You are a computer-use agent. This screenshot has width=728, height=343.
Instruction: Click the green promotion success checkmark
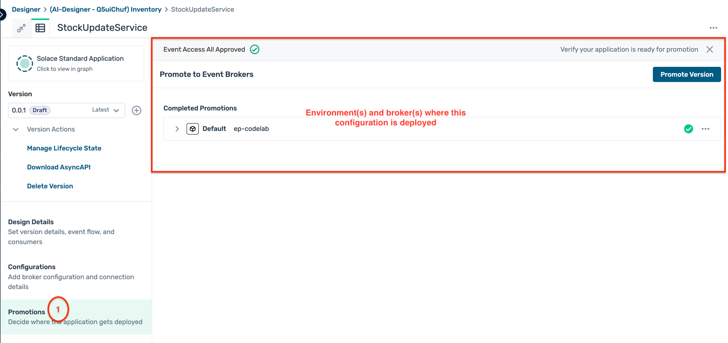pyautogui.click(x=688, y=129)
